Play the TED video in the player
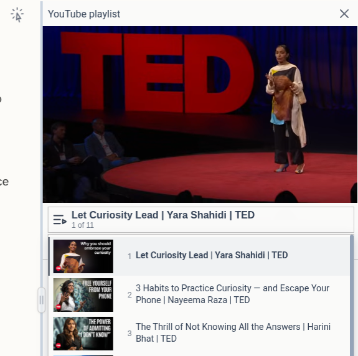 (200, 115)
